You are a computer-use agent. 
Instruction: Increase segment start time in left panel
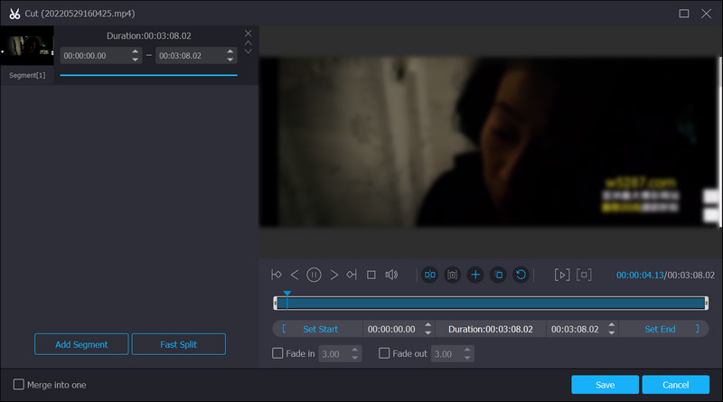coord(136,51)
